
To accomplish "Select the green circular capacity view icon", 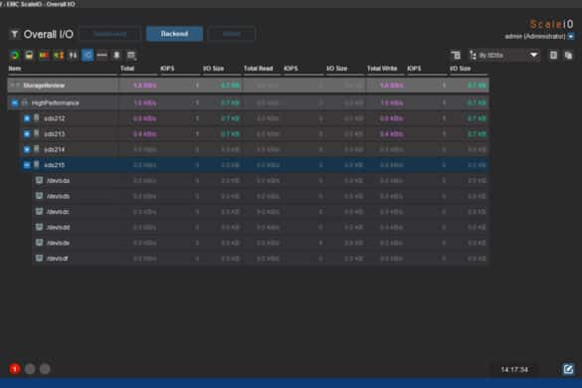I will point(15,56).
